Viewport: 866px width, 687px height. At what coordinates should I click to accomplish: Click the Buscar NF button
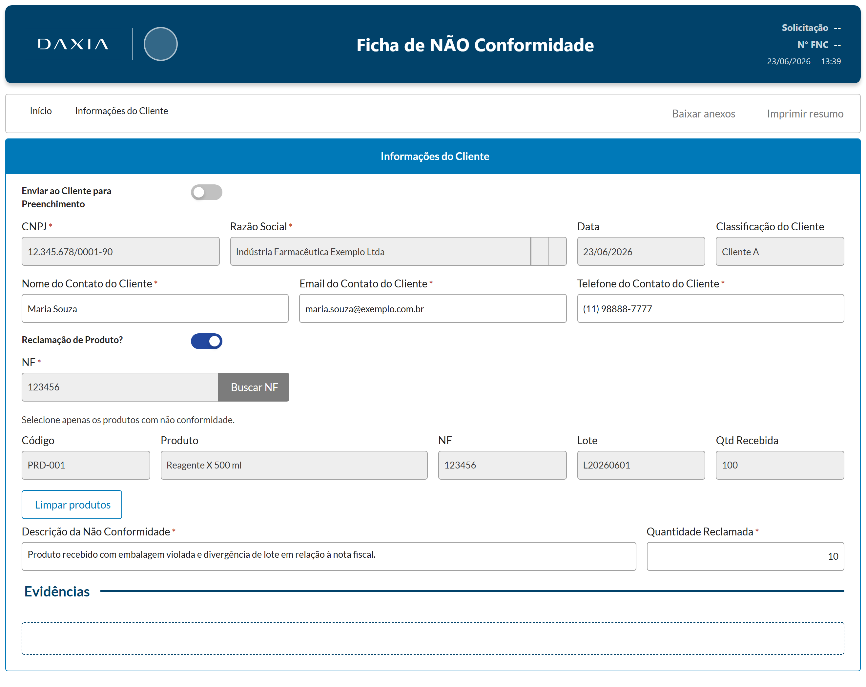[x=254, y=387]
